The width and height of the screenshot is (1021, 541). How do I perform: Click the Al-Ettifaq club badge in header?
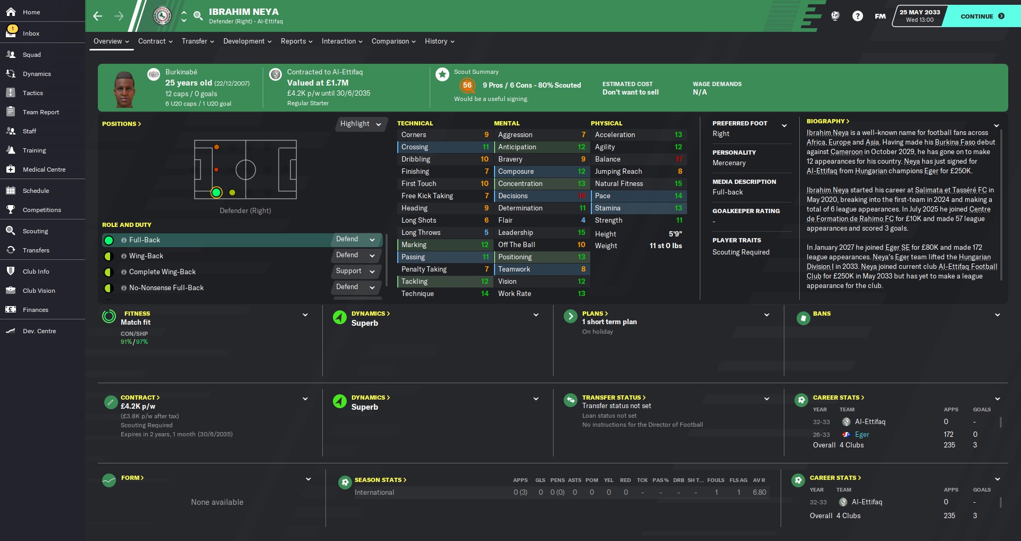pos(162,16)
